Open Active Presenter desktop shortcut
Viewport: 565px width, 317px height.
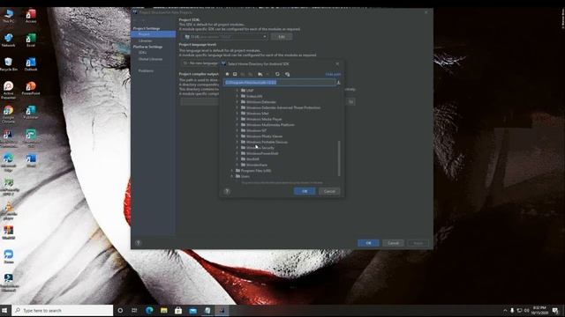click(8, 90)
